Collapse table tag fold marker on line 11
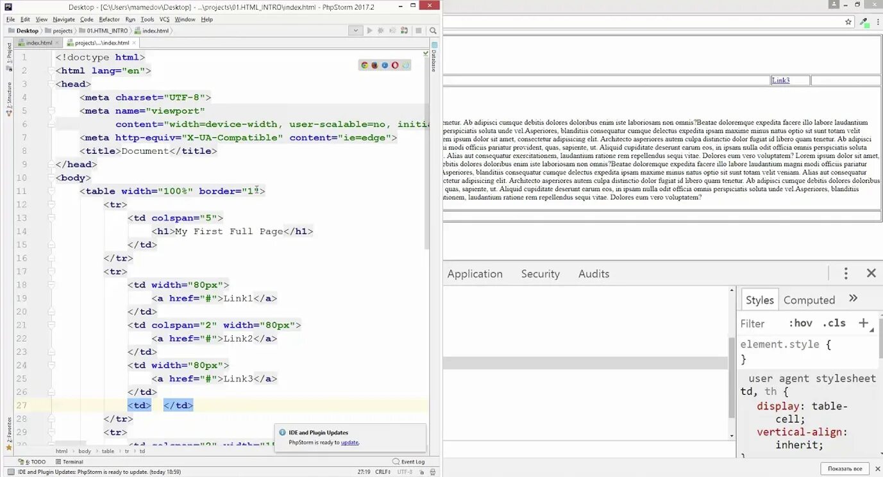The height and width of the screenshot is (477, 883). pos(51,191)
